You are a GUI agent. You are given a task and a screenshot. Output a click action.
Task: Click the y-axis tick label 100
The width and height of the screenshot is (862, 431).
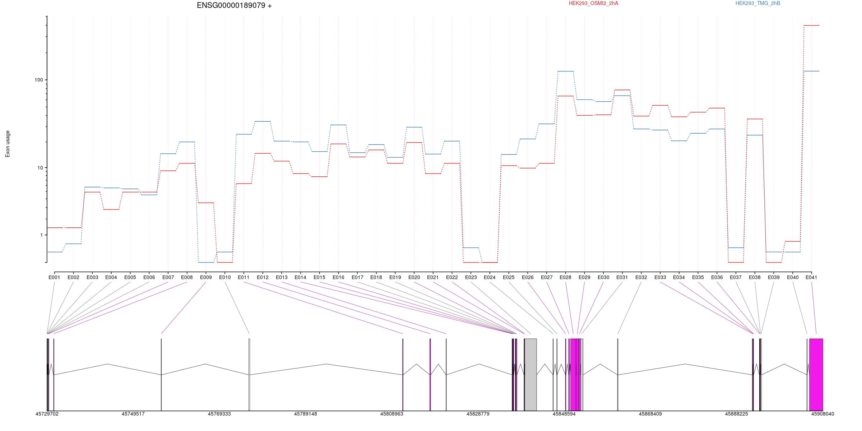point(38,80)
